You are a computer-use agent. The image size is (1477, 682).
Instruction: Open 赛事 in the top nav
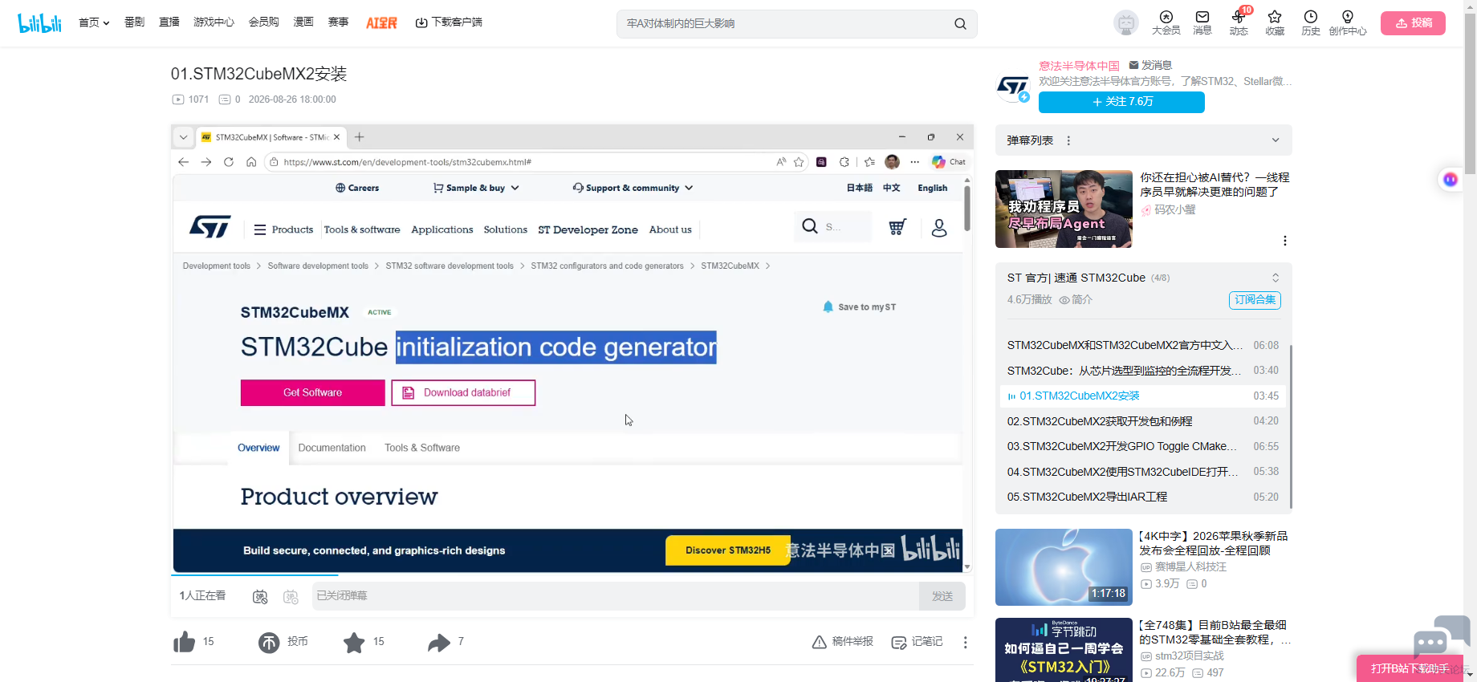tap(338, 22)
